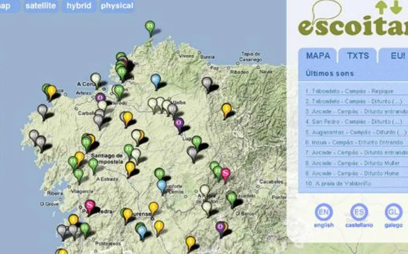The width and height of the screenshot is (408, 254).
Task: Switch the map to physical view
Action: [x=117, y=6]
